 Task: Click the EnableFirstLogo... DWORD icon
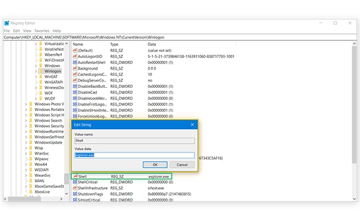[x=75, y=104]
